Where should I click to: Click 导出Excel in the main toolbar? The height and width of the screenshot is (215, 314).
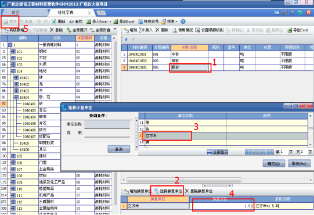124,21
